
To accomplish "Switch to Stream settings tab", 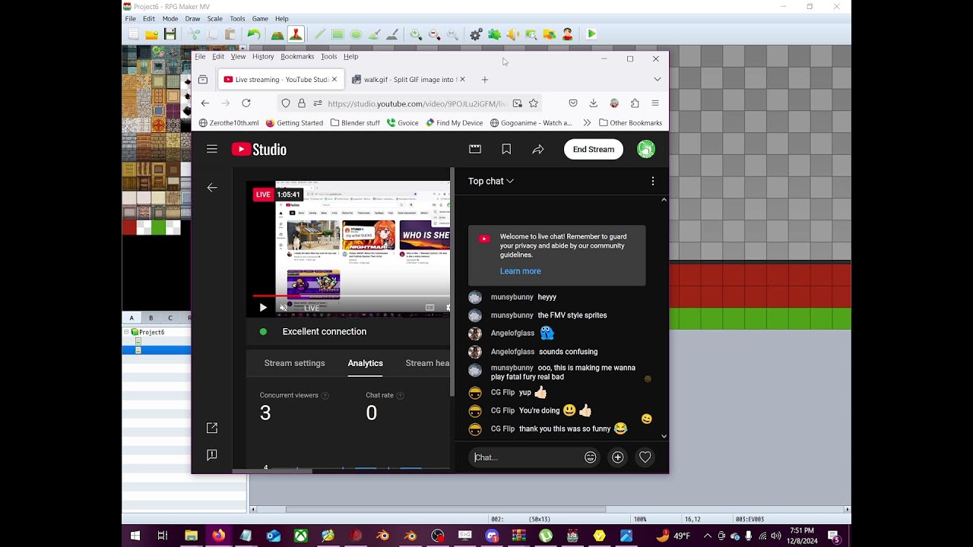I will pos(294,363).
